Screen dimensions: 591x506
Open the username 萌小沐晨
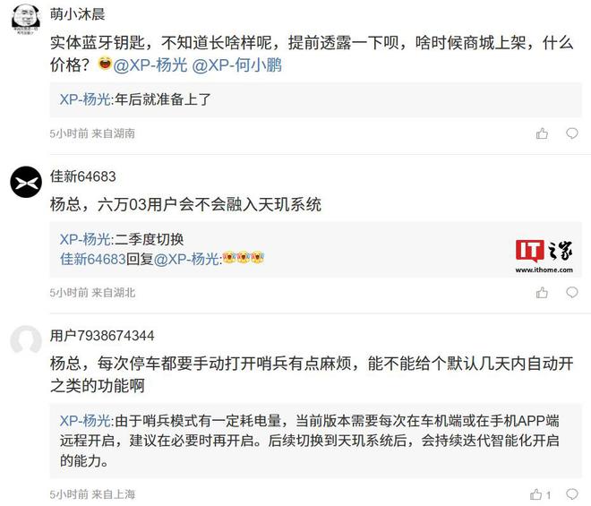tap(78, 14)
